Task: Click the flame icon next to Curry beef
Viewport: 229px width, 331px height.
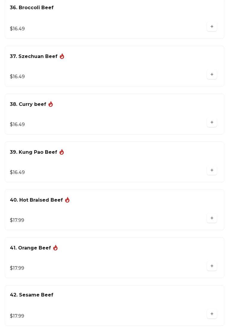Action: (x=51, y=104)
